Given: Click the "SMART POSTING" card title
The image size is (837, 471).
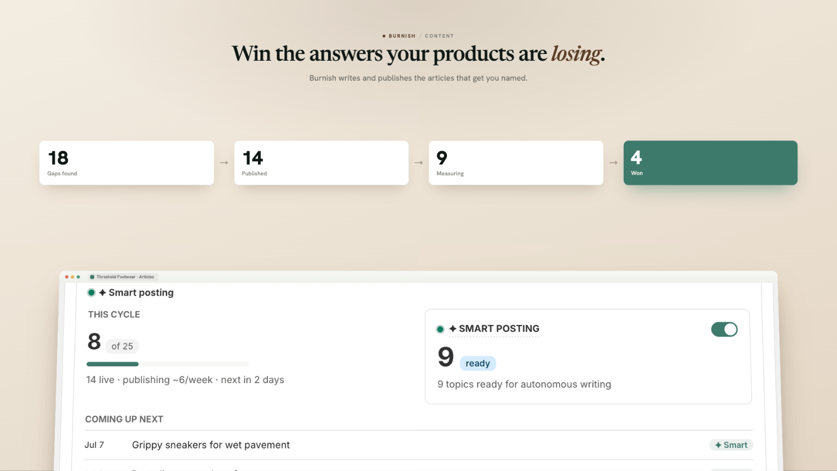Looking at the screenshot, I should tap(499, 329).
